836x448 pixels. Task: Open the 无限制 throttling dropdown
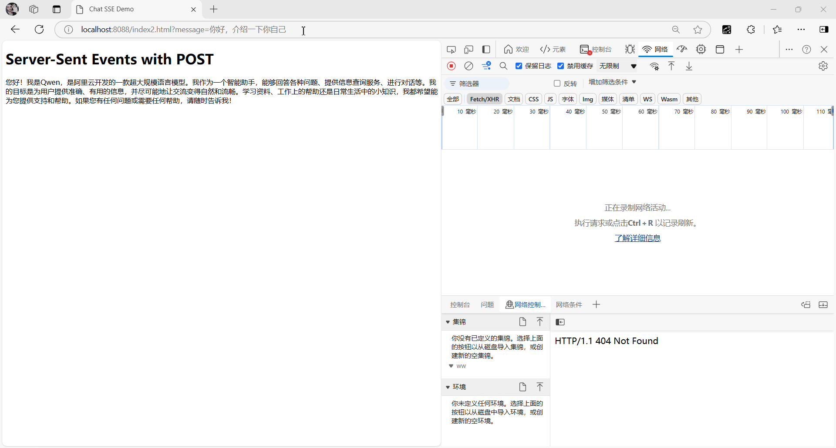(618, 66)
